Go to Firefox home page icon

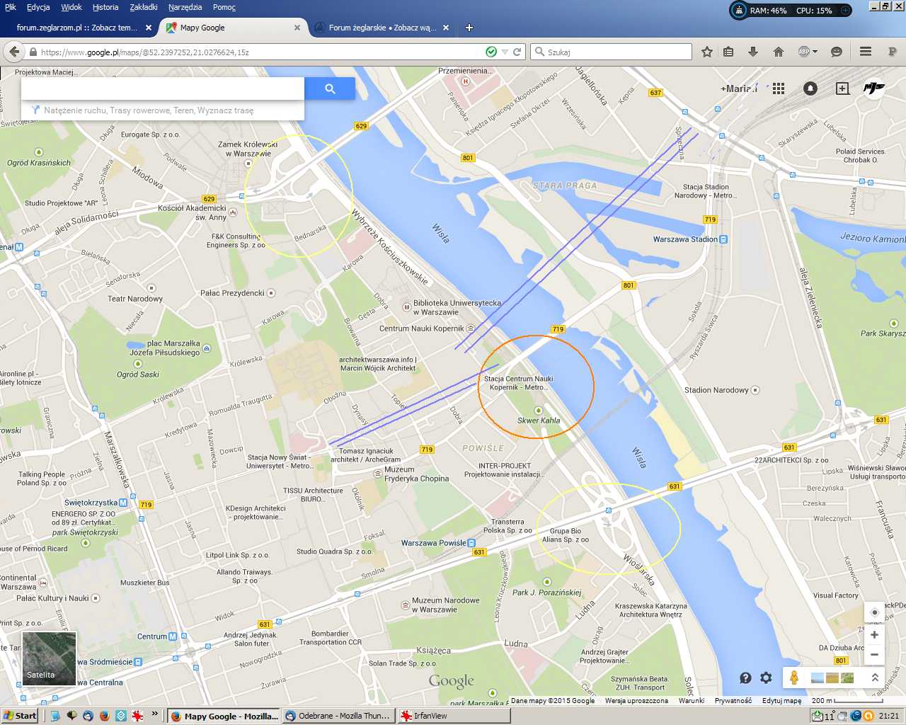(779, 52)
